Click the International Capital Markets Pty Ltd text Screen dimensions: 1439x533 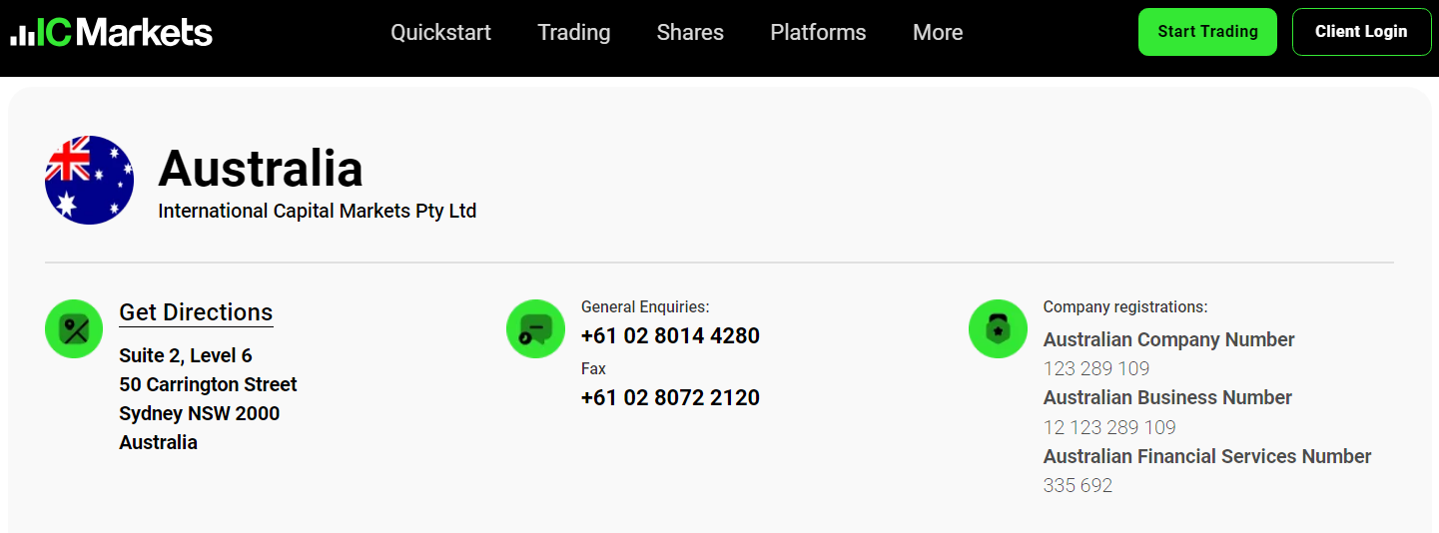coord(317,211)
